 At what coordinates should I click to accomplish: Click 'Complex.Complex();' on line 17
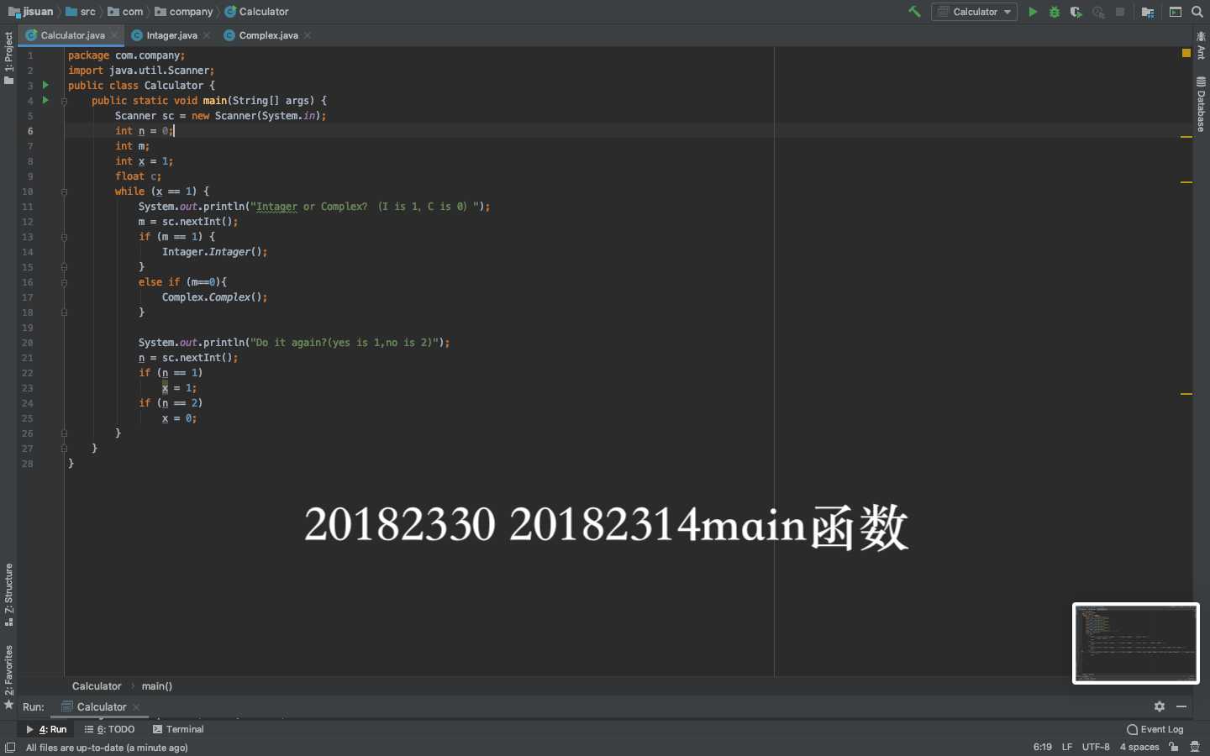point(214,297)
